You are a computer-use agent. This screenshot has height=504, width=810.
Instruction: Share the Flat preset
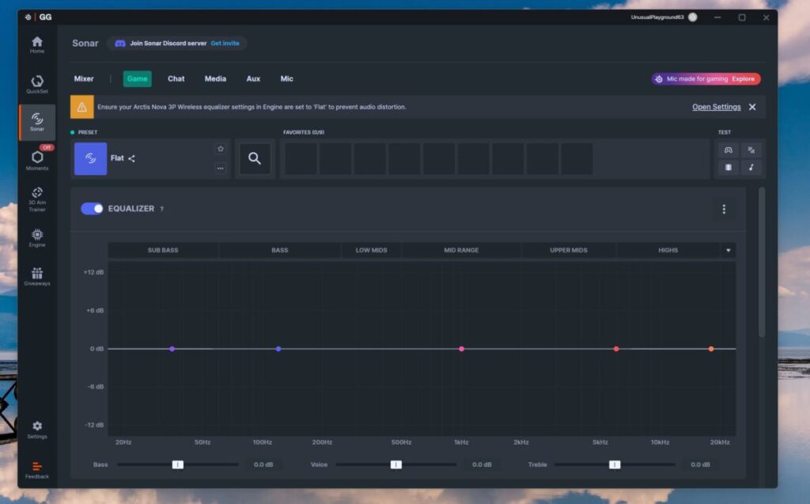point(132,159)
